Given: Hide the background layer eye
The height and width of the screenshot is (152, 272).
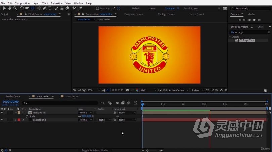Looking at the screenshot, I should [x=2, y=120].
